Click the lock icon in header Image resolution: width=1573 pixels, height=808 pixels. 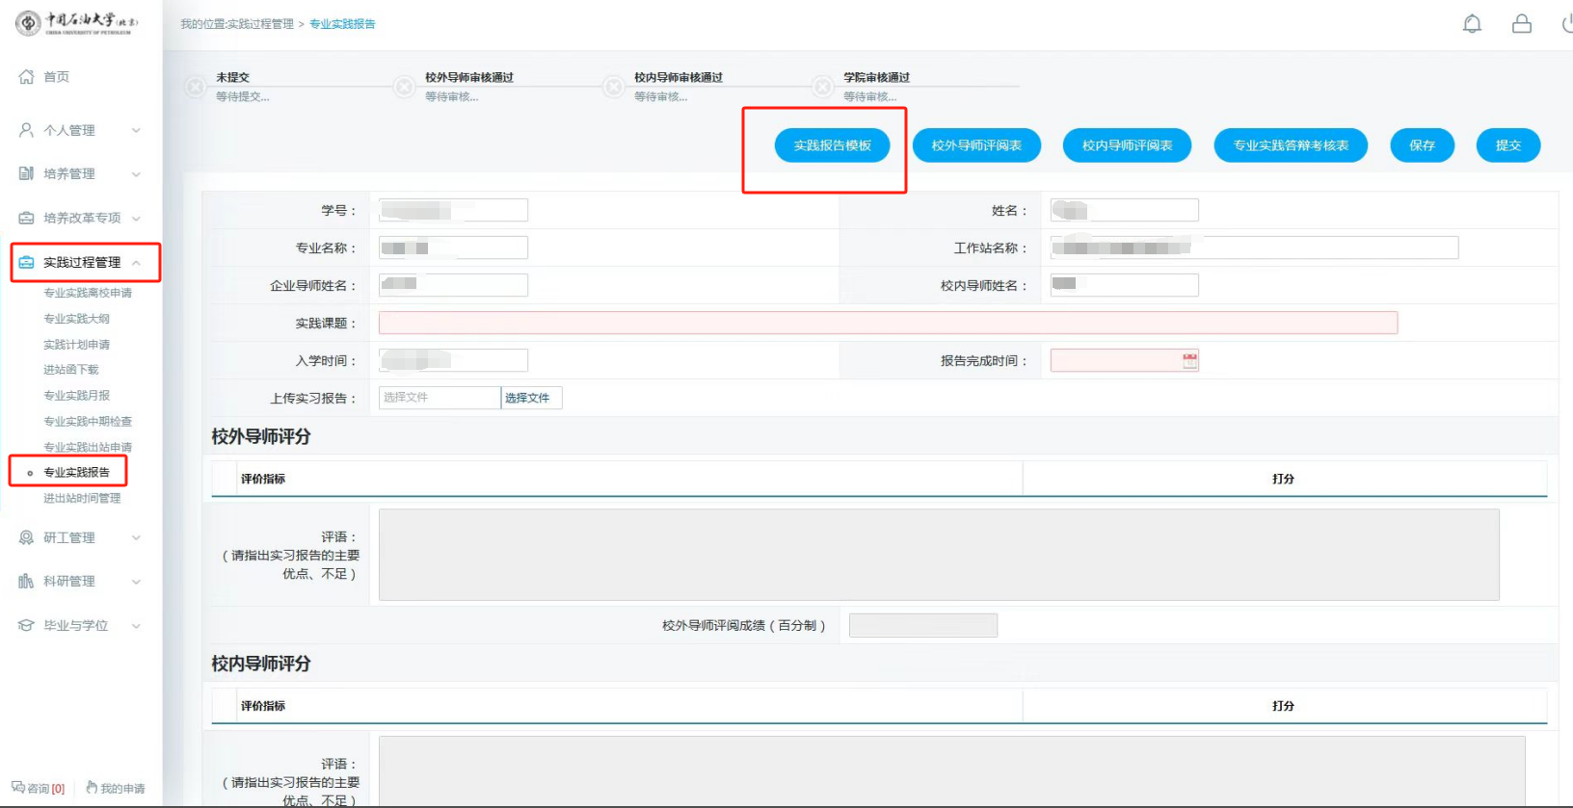point(1522,24)
